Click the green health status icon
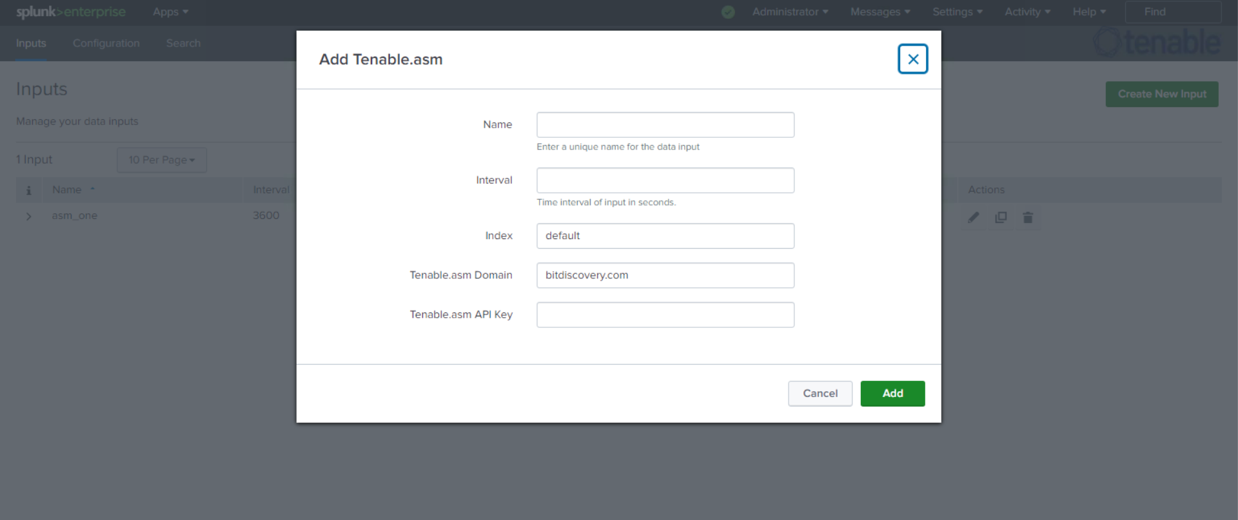The width and height of the screenshot is (1238, 520). click(x=728, y=12)
